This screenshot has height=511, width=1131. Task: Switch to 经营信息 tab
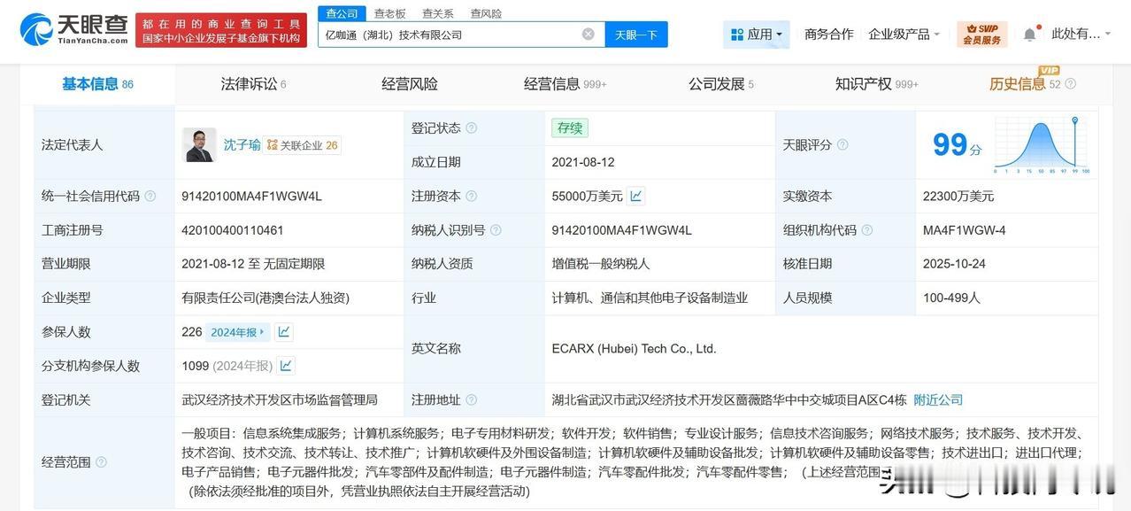pos(565,84)
